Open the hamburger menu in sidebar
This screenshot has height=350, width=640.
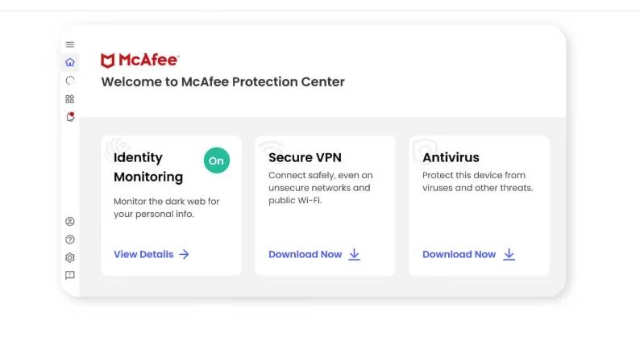coord(70,44)
